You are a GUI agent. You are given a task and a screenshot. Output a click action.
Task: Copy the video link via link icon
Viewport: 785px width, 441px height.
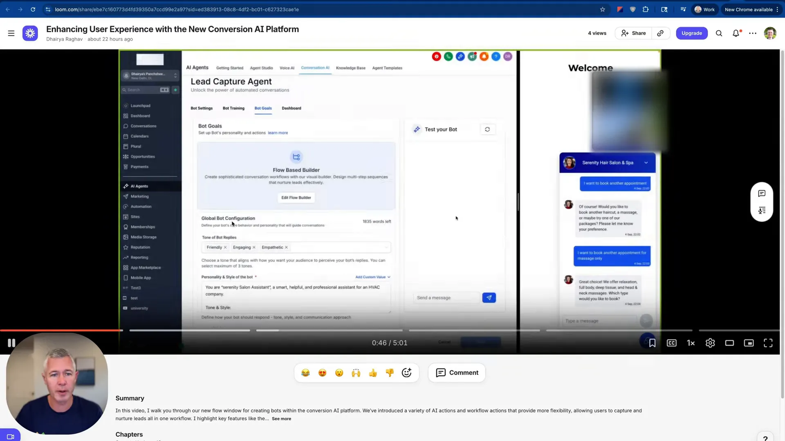coord(660,33)
